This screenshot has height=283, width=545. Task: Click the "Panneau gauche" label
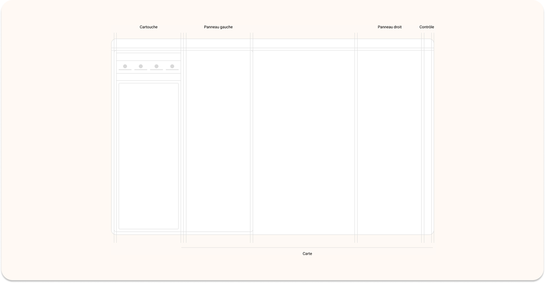click(218, 27)
